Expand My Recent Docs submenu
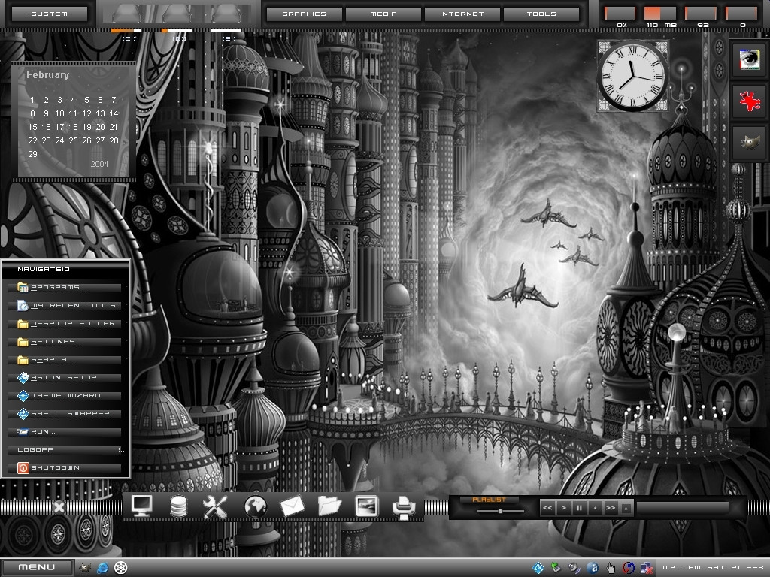The width and height of the screenshot is (770, 577). (65, 305)
